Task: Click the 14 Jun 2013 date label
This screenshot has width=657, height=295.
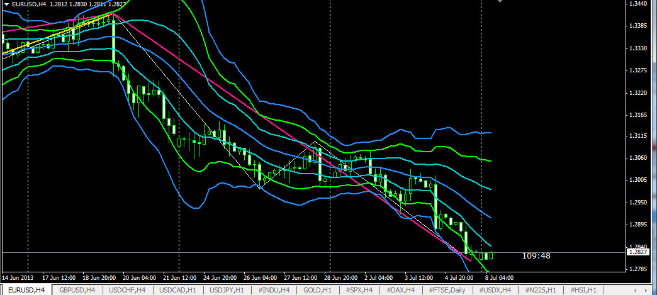Action: pyautogui.click(x=17, y=278)
